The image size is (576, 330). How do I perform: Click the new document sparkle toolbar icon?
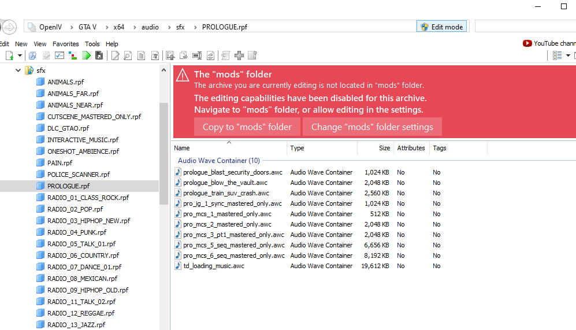coord(252,55)
